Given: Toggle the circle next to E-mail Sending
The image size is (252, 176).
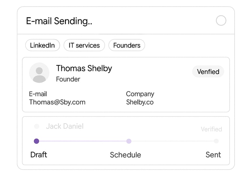Looking at the screenshot, I should click(x=221, y=21).
